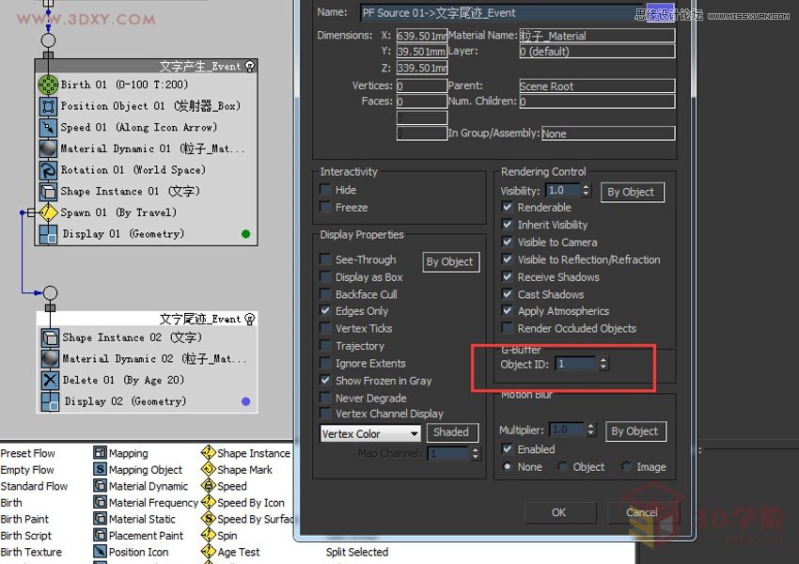The height and width of the screenshot is (564, 799).
Task: Select the Delete 01 operator icon
Action: click(50, 380)
